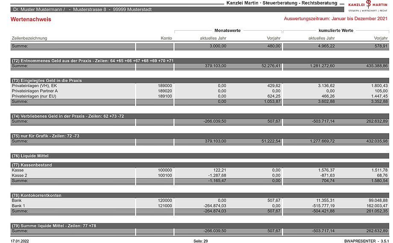
Task: Select the value 51.222,54
Action: [271, 141]
